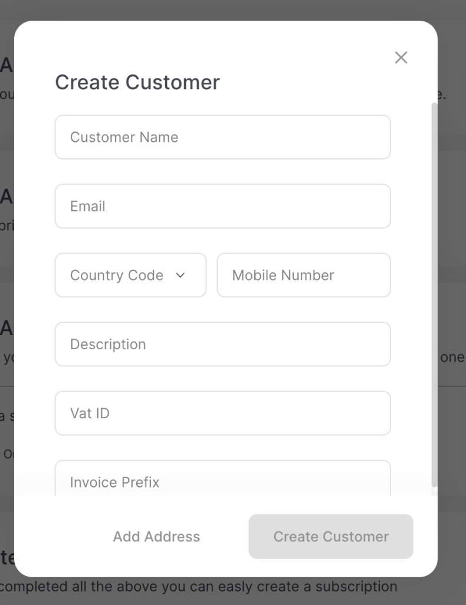Click the close cross at top right
Viewport: 466px width, 605px height.
pos(401,57)
